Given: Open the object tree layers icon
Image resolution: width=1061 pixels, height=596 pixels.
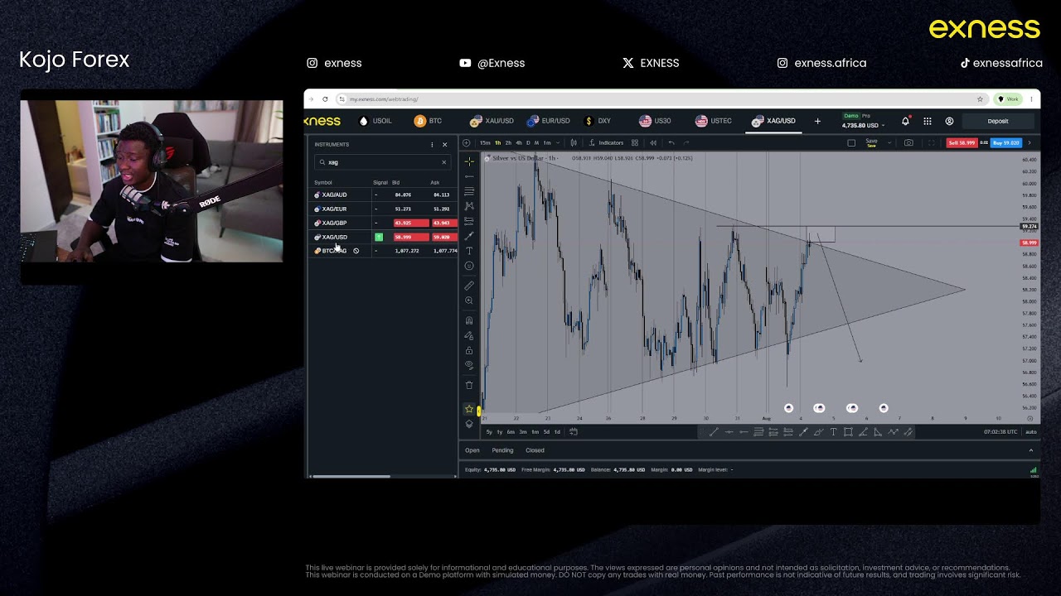Looking at the screenshot, I should (x=469, y=424).
